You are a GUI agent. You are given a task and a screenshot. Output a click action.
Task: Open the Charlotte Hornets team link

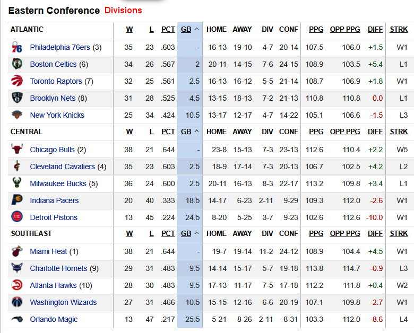pos(58,268)
